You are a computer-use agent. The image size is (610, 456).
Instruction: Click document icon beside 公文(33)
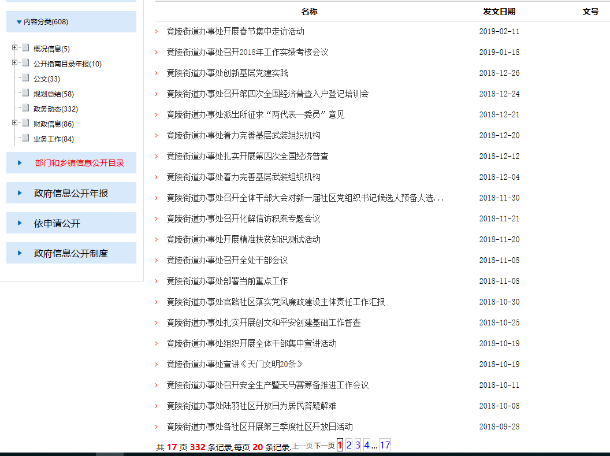tap(25, 78)
